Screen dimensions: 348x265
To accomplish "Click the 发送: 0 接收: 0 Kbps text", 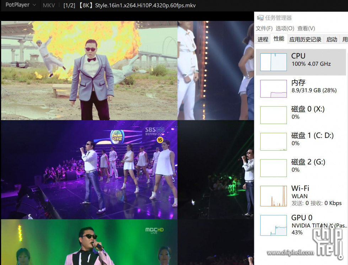I will pos(316,203).
